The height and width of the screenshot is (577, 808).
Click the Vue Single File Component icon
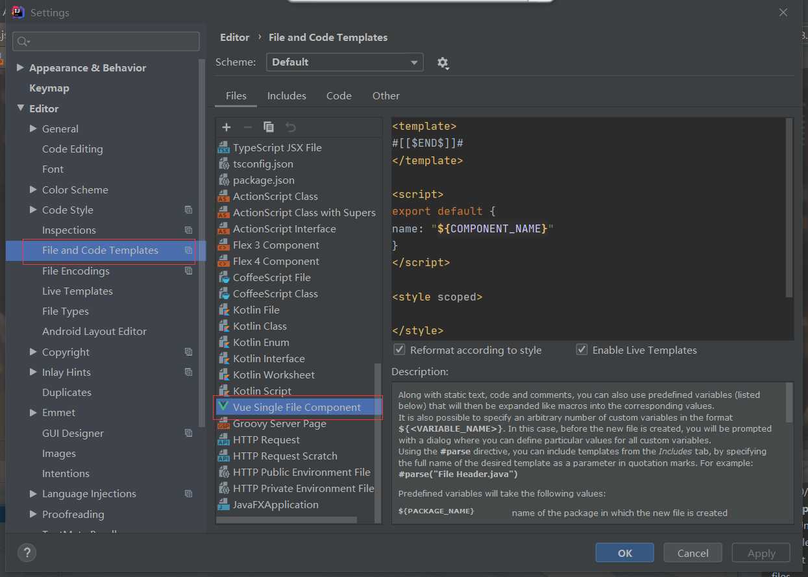coord(223,407)
